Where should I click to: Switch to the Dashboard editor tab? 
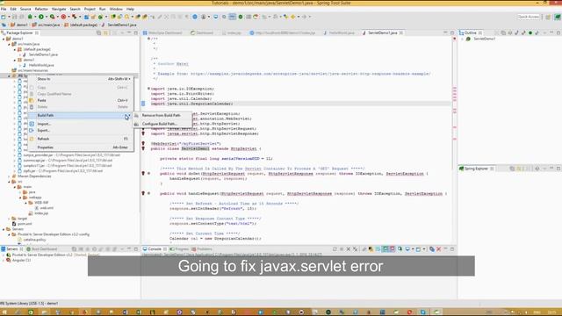[x=202, y=33]
